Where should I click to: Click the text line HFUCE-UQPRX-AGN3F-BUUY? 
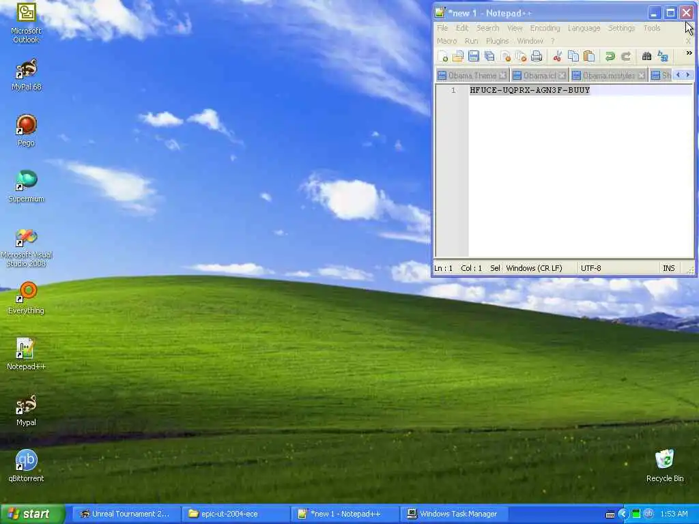click(530, 90)
